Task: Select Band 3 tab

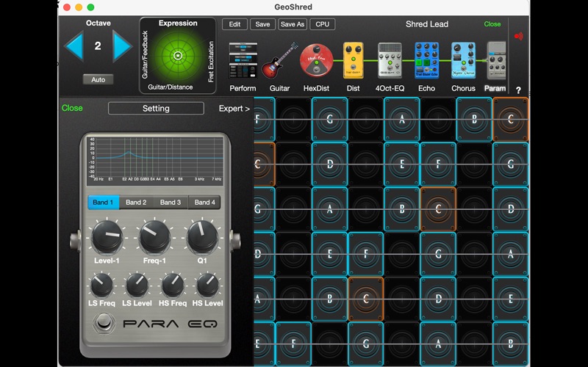Action: (171, 203)
